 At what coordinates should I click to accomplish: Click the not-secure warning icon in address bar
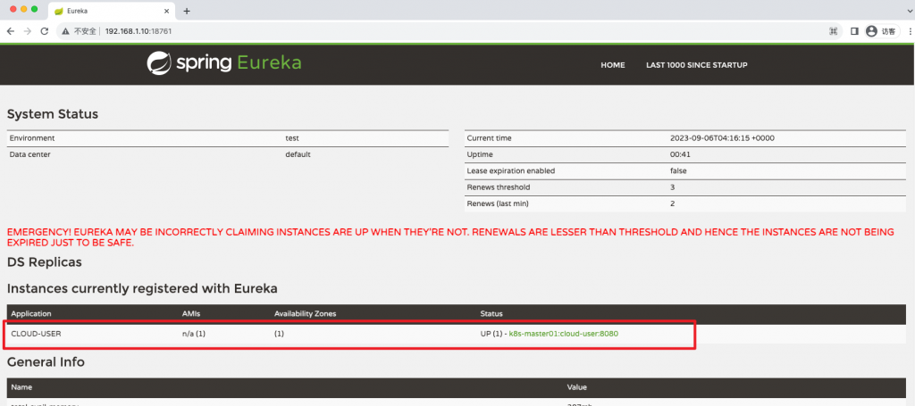[65, 31]
